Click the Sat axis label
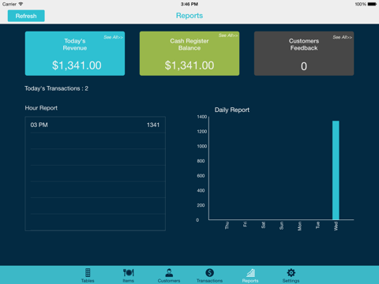The width and height of the screenshot is (379, 284). tap(263, 225)
